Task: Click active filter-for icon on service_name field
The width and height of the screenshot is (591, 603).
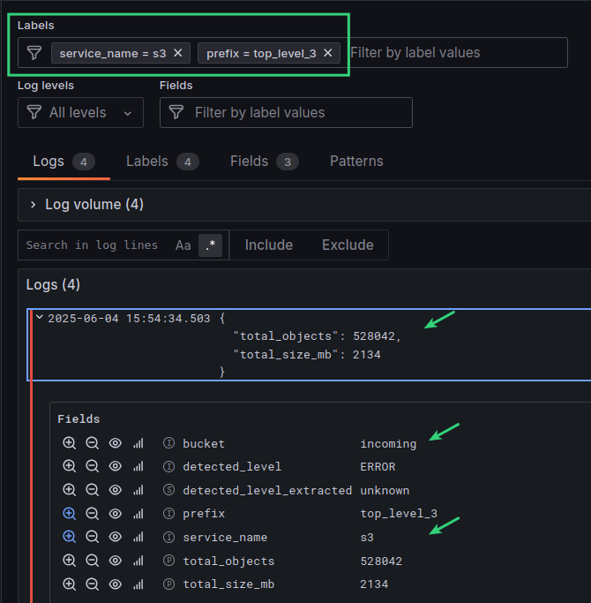Action: [x=69, y=537]
